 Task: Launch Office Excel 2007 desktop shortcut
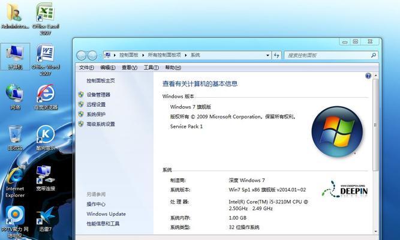click(x=46, y=19)
